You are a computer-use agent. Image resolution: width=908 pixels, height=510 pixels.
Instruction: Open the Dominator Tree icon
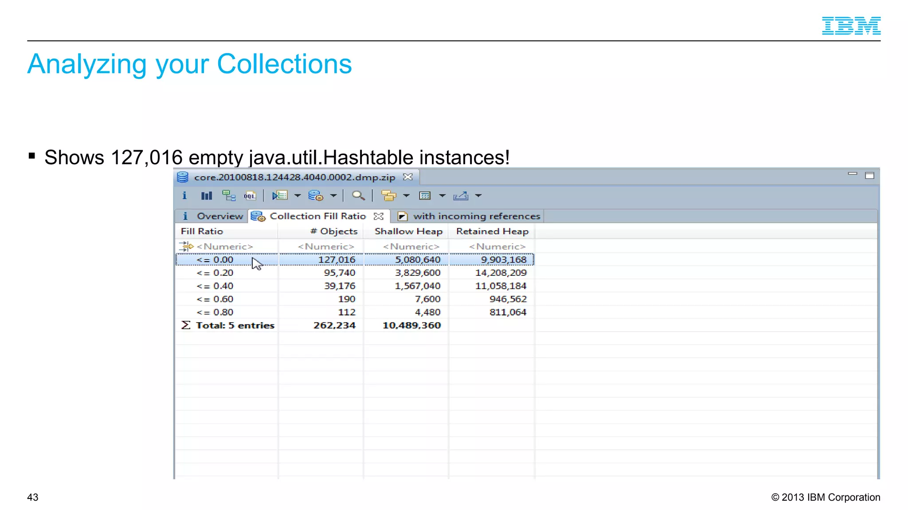(229, 196)
